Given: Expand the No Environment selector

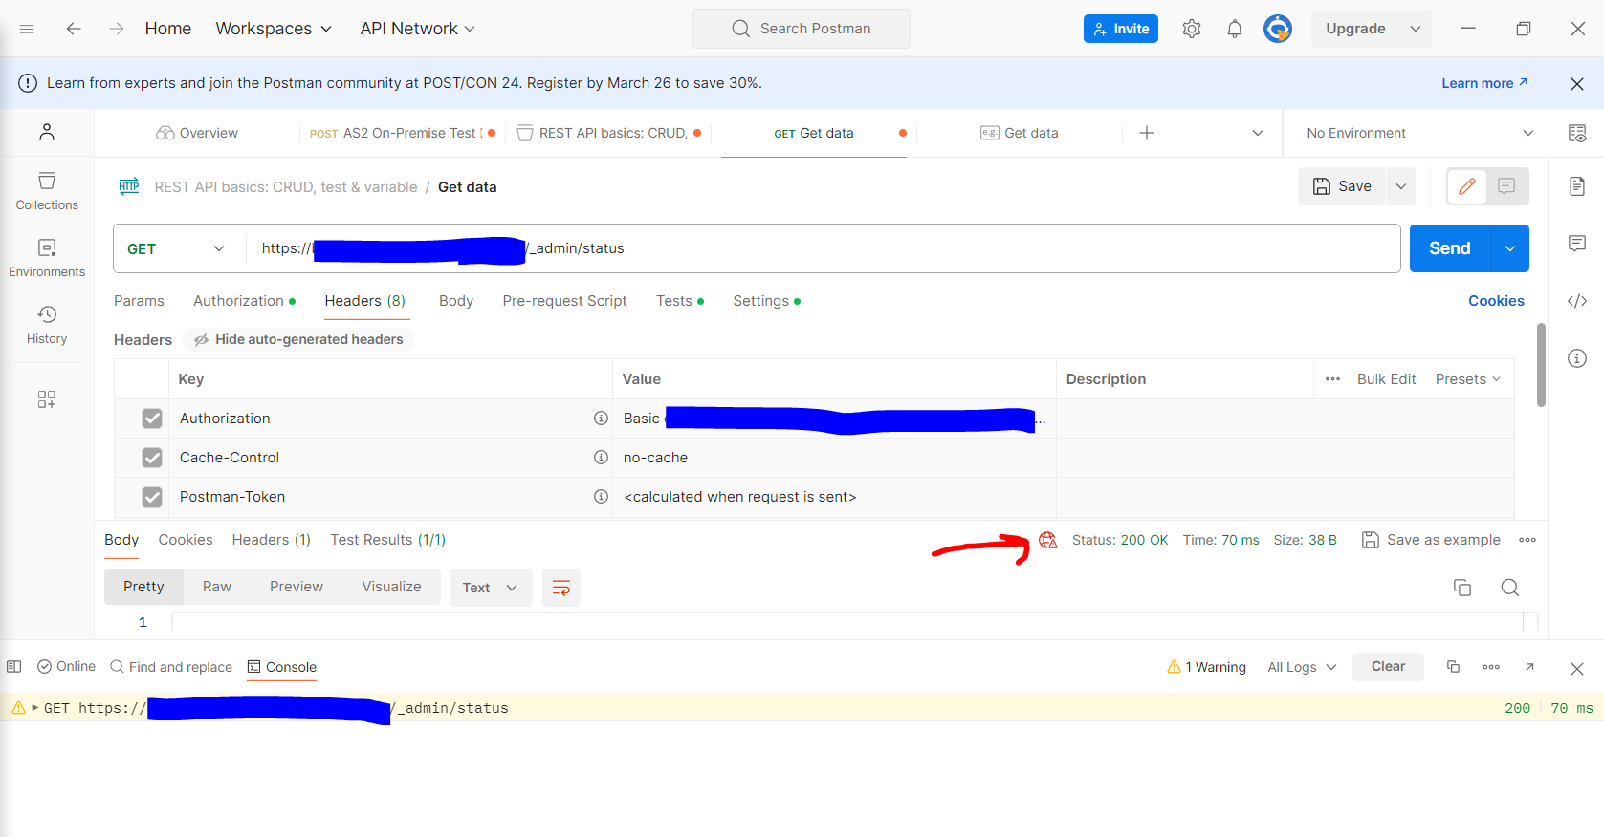Looking at the screenshot, I should point(1418,133).
